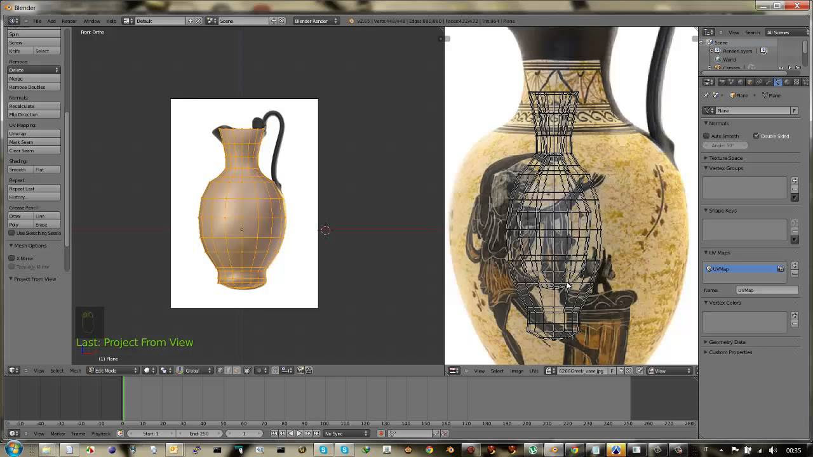Click the Repeat Last button
The width and height of the screenshot is (813, 457).
point(34,189)
